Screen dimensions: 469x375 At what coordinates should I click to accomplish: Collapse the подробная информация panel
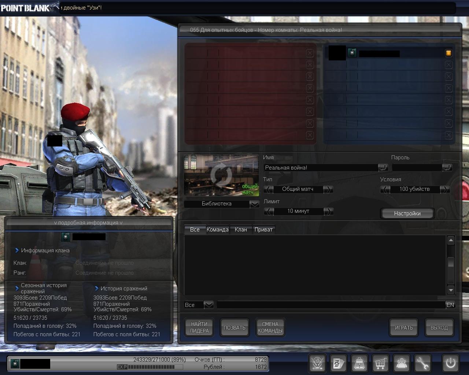[88, 223]
